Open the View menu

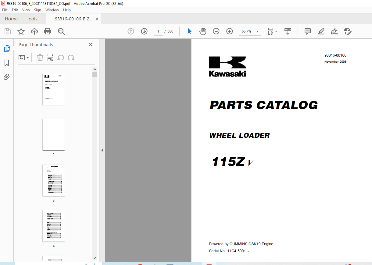click(26, 10)
